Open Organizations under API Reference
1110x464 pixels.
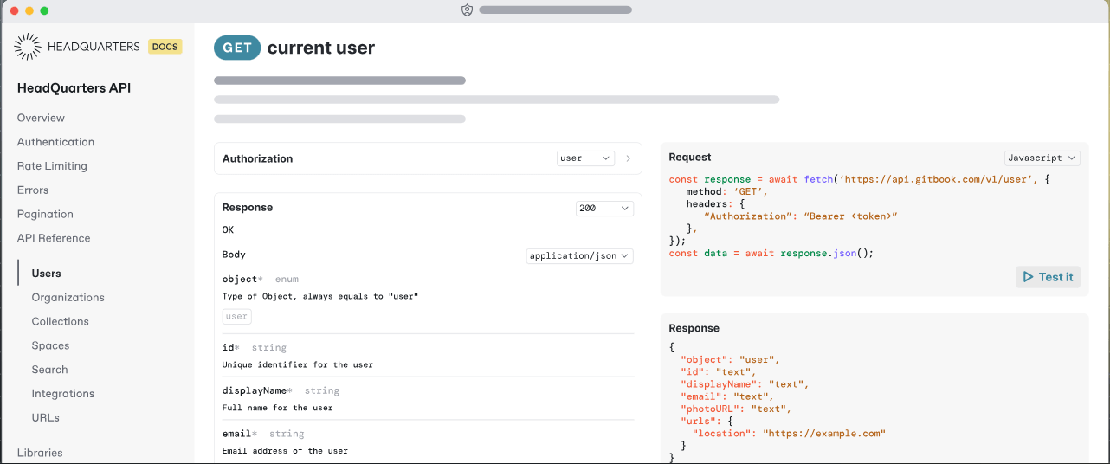[68, 298]
